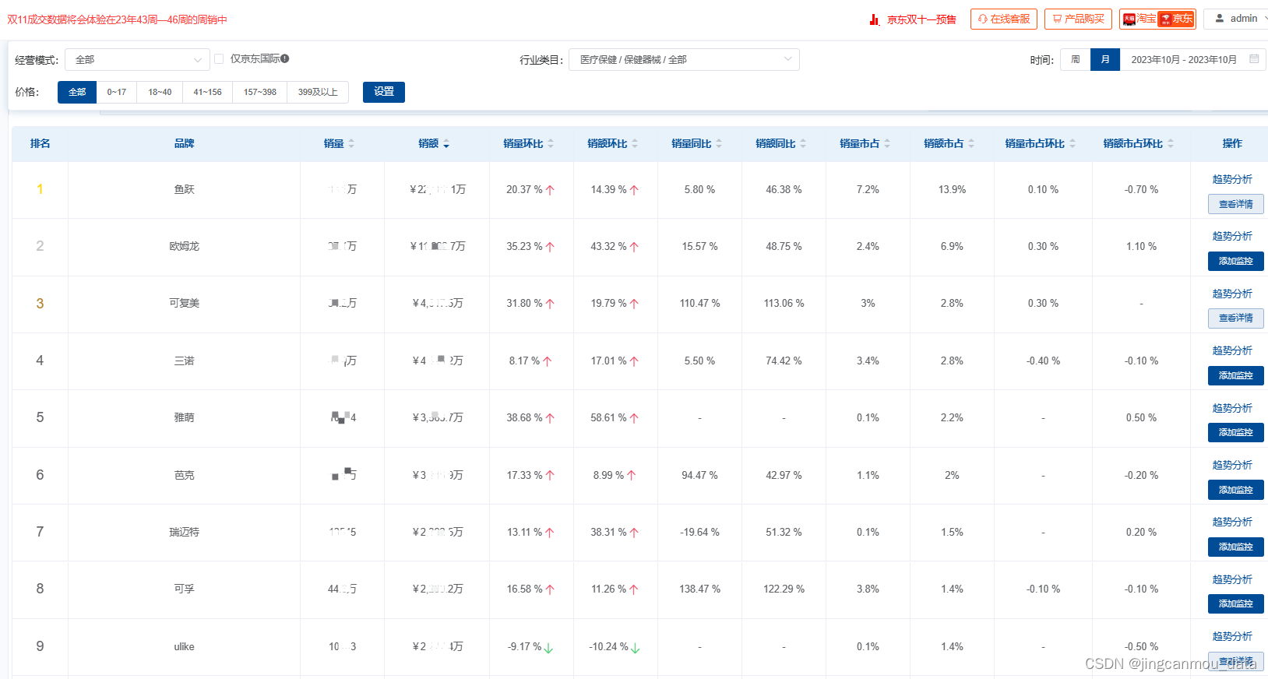This screenshot has height=679, width=1268.
Task: Open 趋势分析 for ulike row
Action: [1232, 636]
